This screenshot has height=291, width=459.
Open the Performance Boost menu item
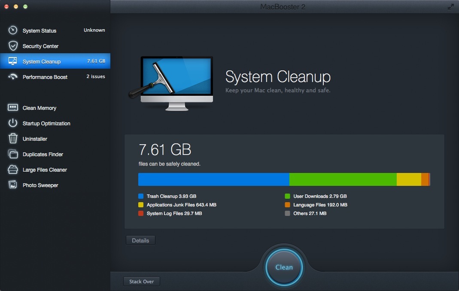(45, 77)
